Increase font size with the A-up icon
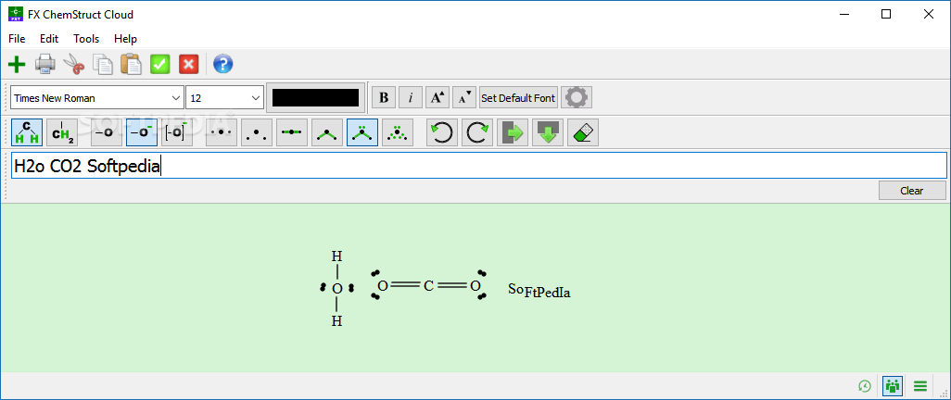 tap(437, 97)
